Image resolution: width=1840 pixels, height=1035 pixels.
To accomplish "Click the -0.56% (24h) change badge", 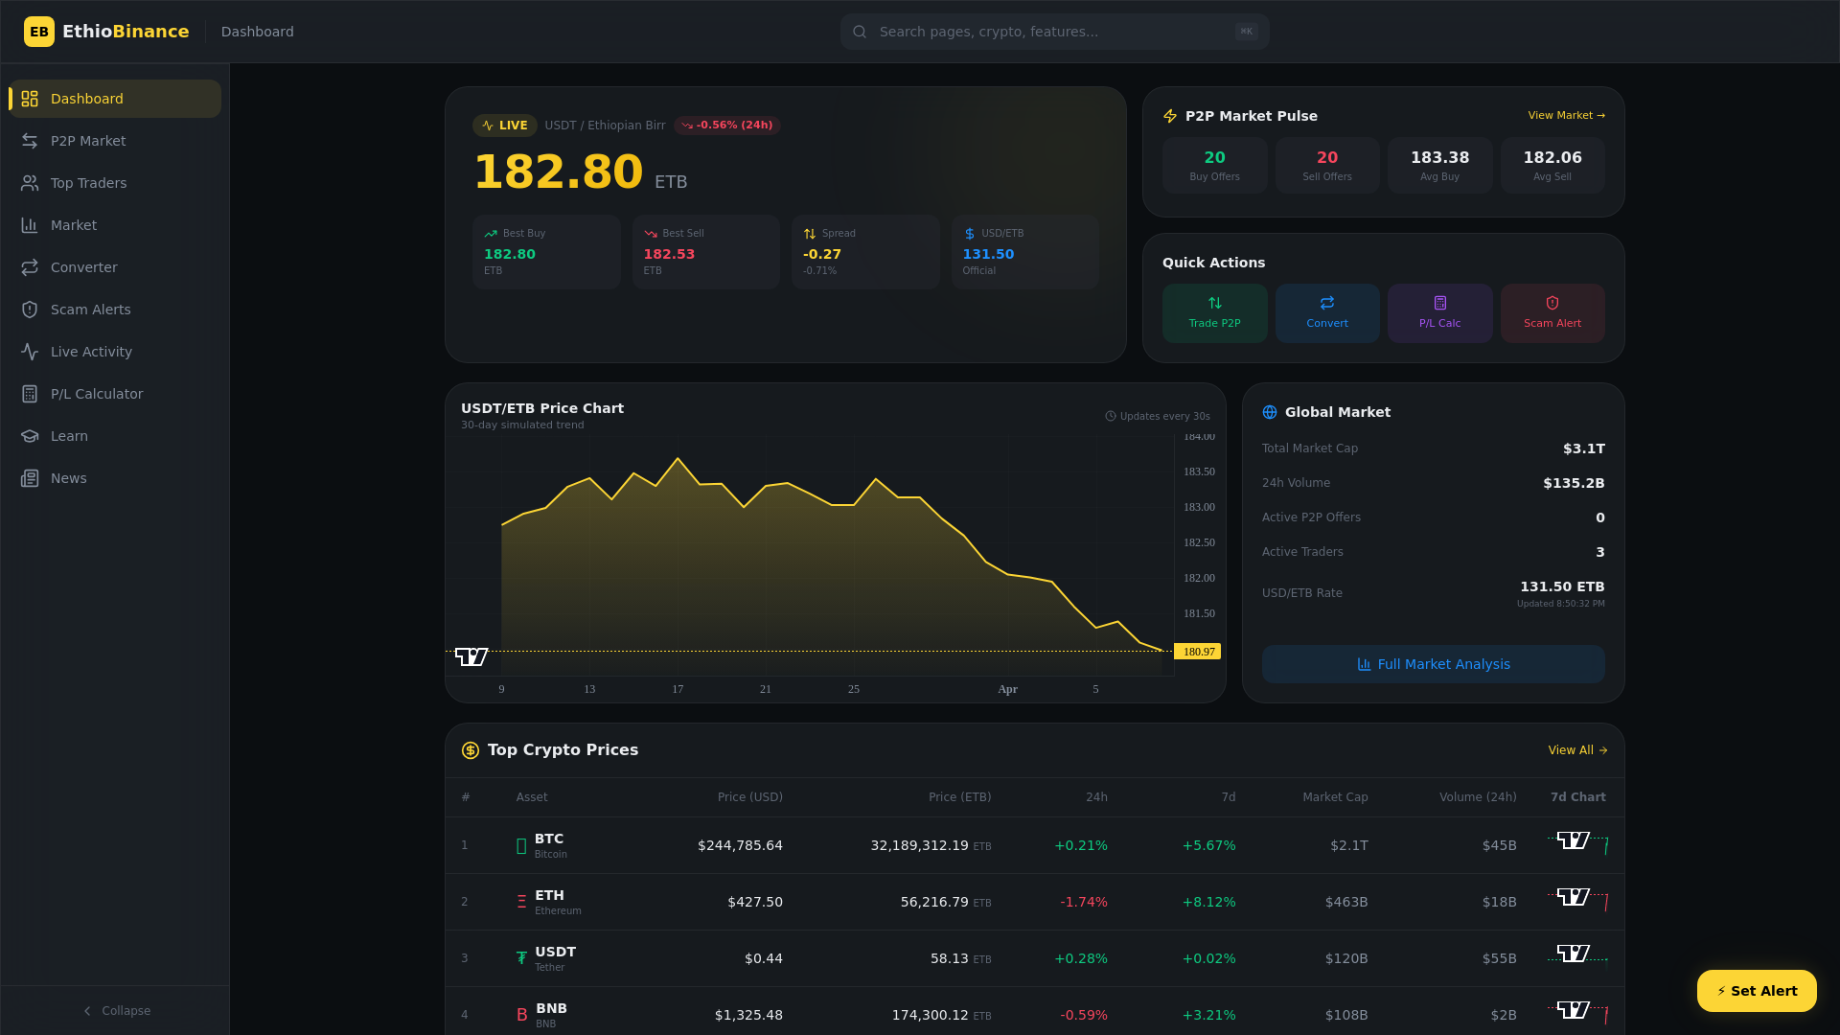I will 727,126.
